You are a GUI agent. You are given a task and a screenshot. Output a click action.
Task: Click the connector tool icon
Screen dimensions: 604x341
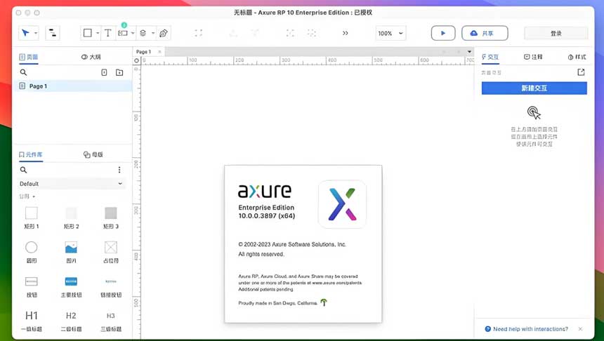pyautogui.click(x=53, y=33)
